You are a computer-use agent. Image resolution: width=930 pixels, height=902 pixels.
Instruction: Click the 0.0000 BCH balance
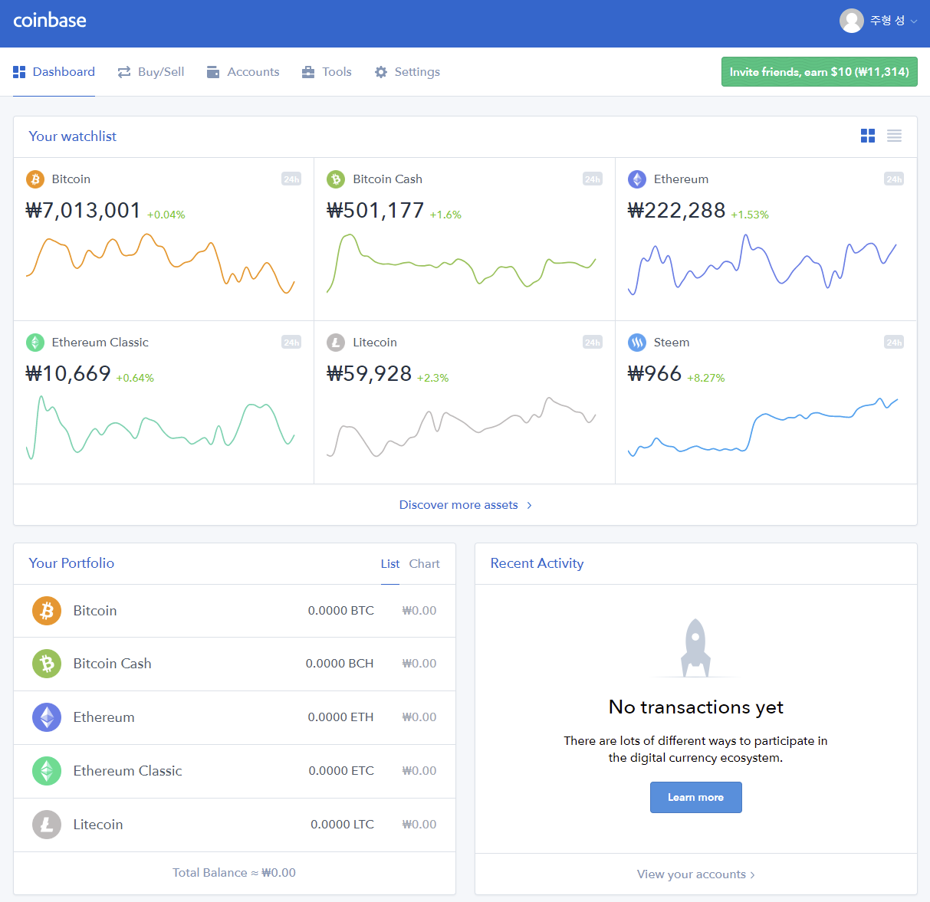tap(340, 664)
